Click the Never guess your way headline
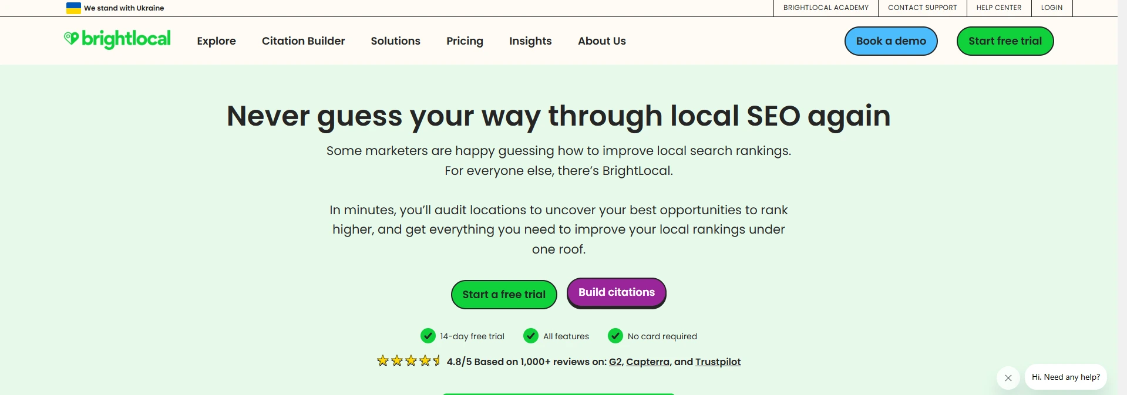The image size is (1127, 395). [x=559, y=116]
